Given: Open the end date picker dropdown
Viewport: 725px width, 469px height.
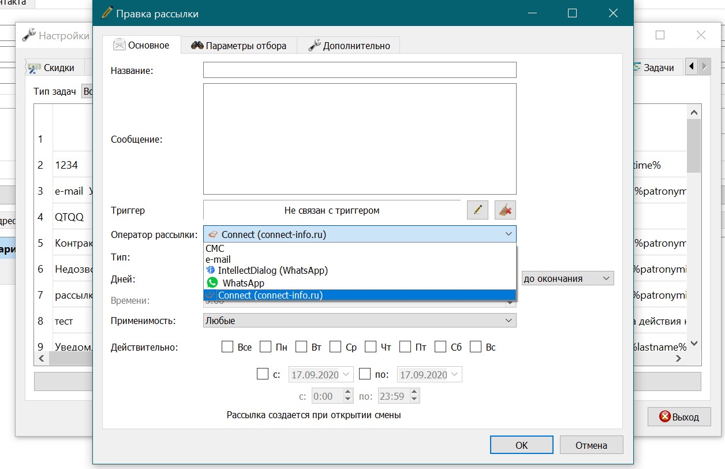Looking at the screenshot, I should click(x=455, y=374).
